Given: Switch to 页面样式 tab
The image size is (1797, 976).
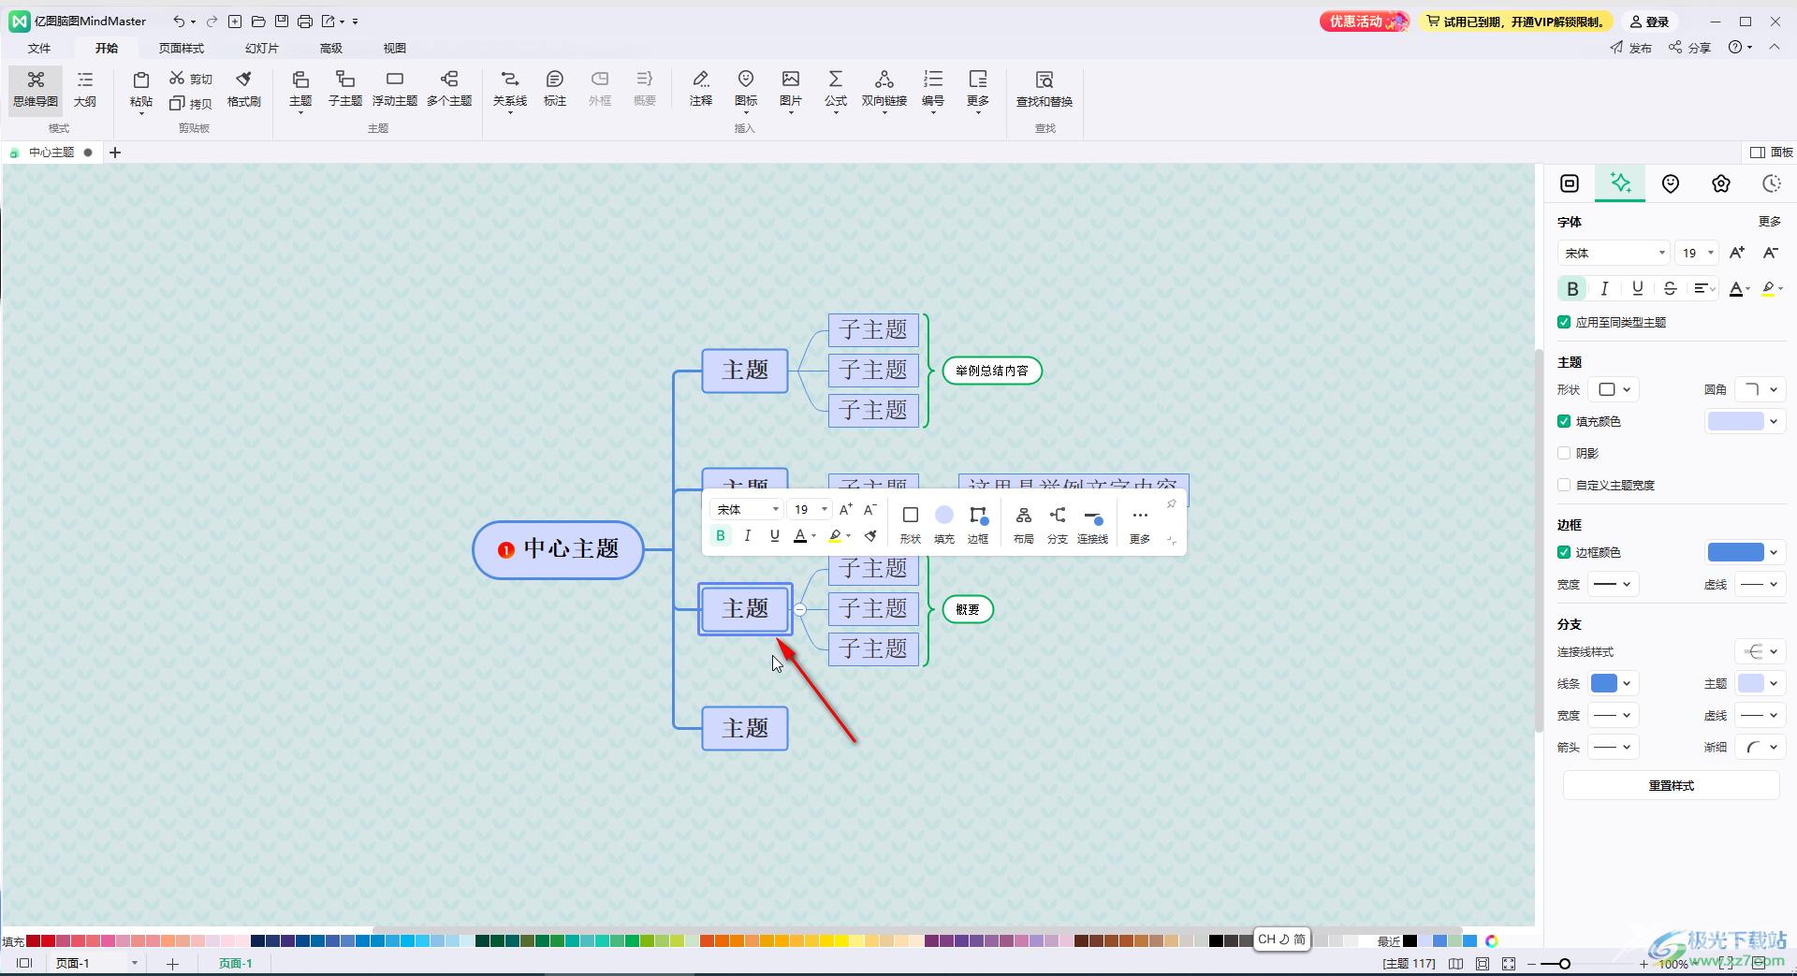Looking at the screenshot, I should [182, 48].
